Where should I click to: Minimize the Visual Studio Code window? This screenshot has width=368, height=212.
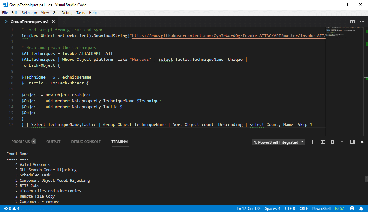click(332, 5)
